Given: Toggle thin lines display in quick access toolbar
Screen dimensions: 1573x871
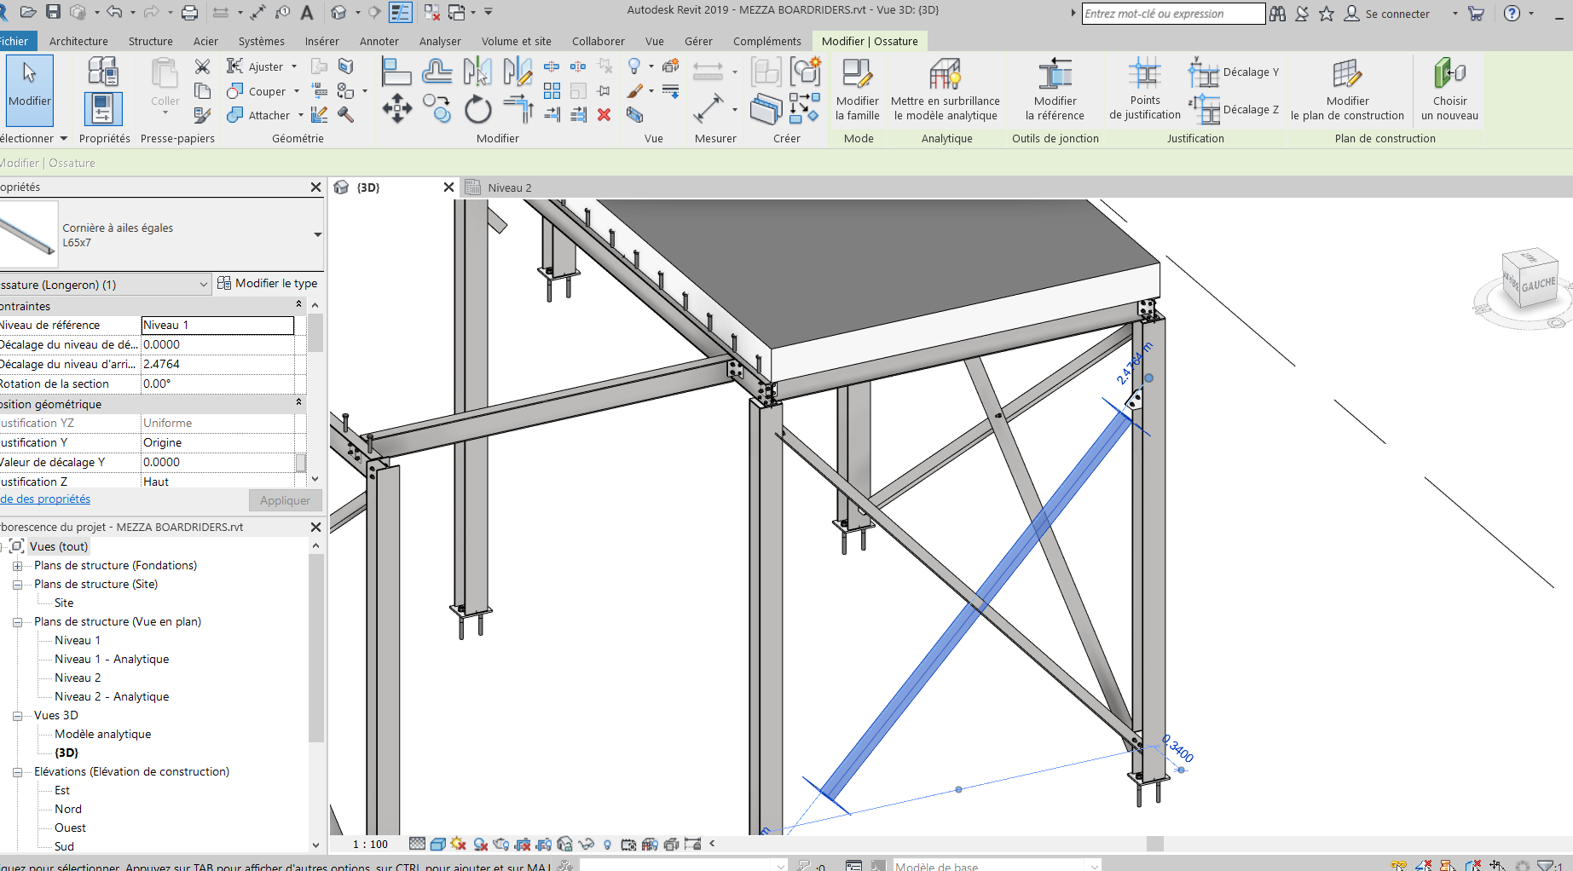Looking at the screenshot, I should 400,13.
